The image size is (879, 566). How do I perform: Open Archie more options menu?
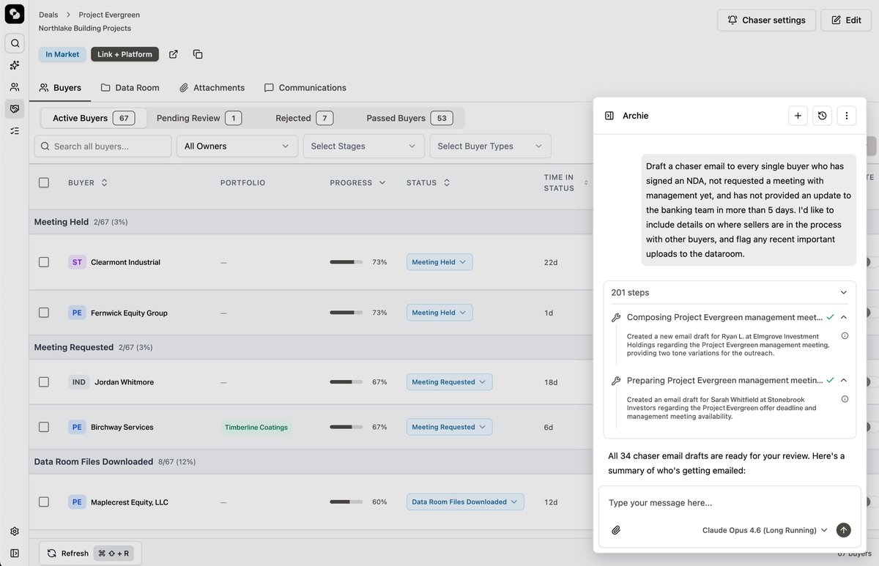[847, 116]
